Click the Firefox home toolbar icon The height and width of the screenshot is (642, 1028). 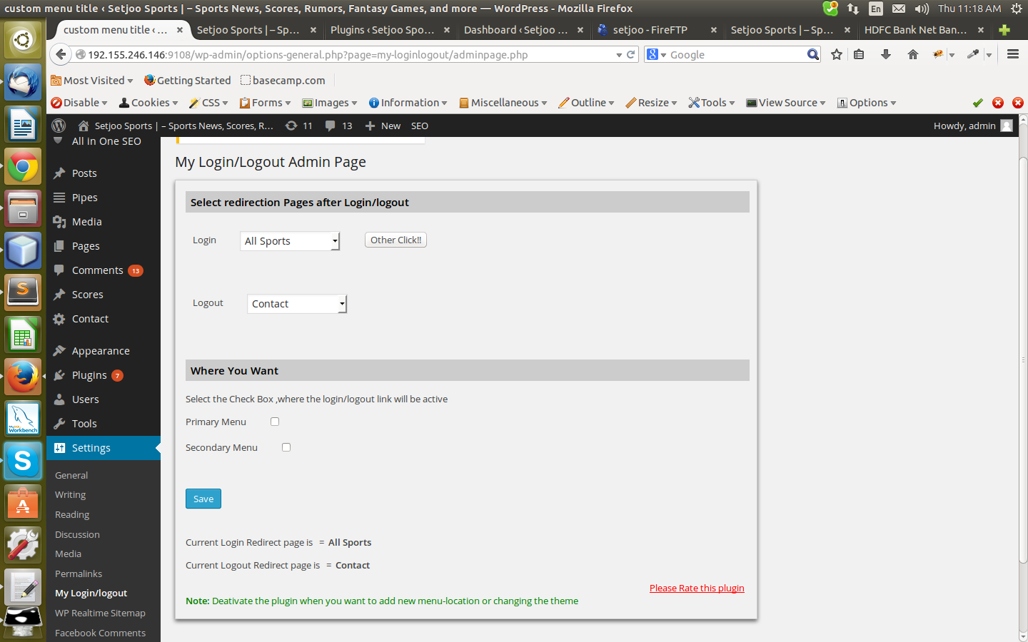(912, 54)
